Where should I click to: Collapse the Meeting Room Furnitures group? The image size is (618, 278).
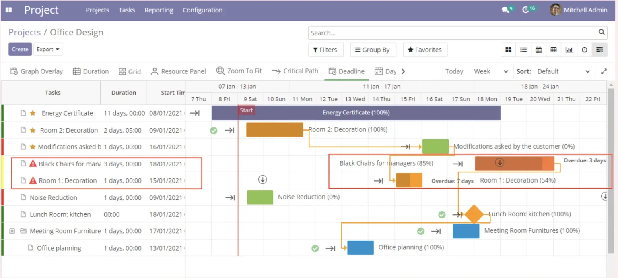click(x=12, y=231)
